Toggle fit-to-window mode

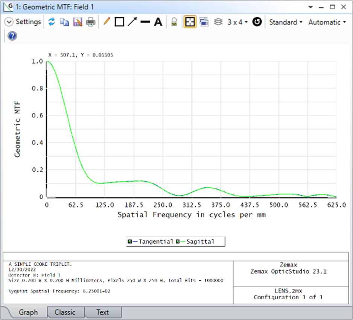point(190,22)
